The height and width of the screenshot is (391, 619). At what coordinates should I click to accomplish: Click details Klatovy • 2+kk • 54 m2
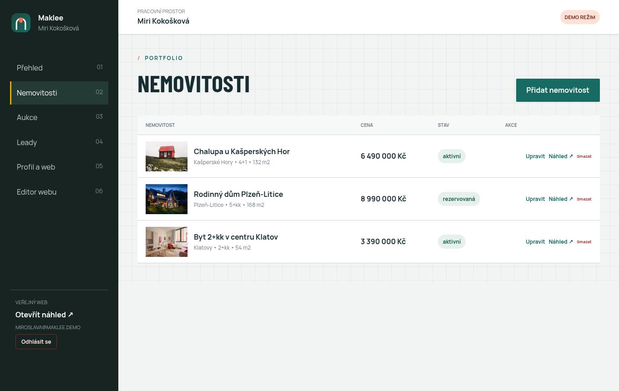(x=222, y=248)
